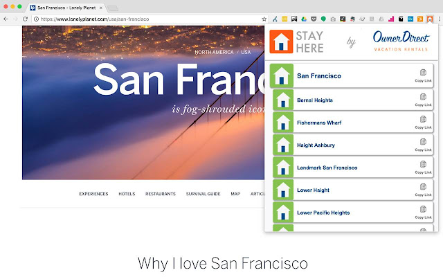Image resolution: width=443 pixels, height=277 pixels.
Task: Open Landmark San Francisco rentals link
Action: pos(327,168)
